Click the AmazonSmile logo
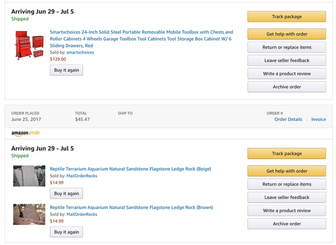Screen dimensions: 336x245 26,133
